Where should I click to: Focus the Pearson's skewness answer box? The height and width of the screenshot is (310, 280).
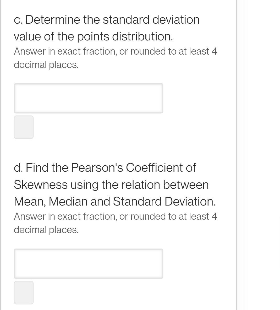[88, 264]
